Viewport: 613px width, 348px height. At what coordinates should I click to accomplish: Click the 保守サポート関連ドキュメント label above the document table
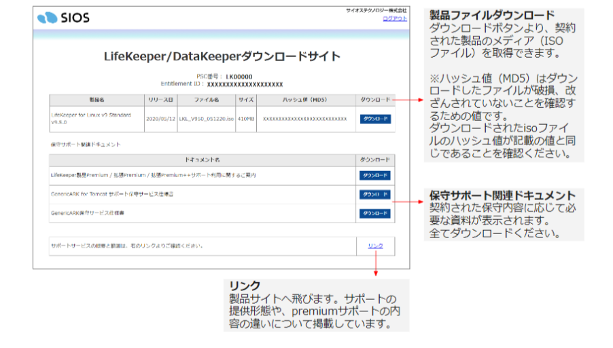[86, 144]
